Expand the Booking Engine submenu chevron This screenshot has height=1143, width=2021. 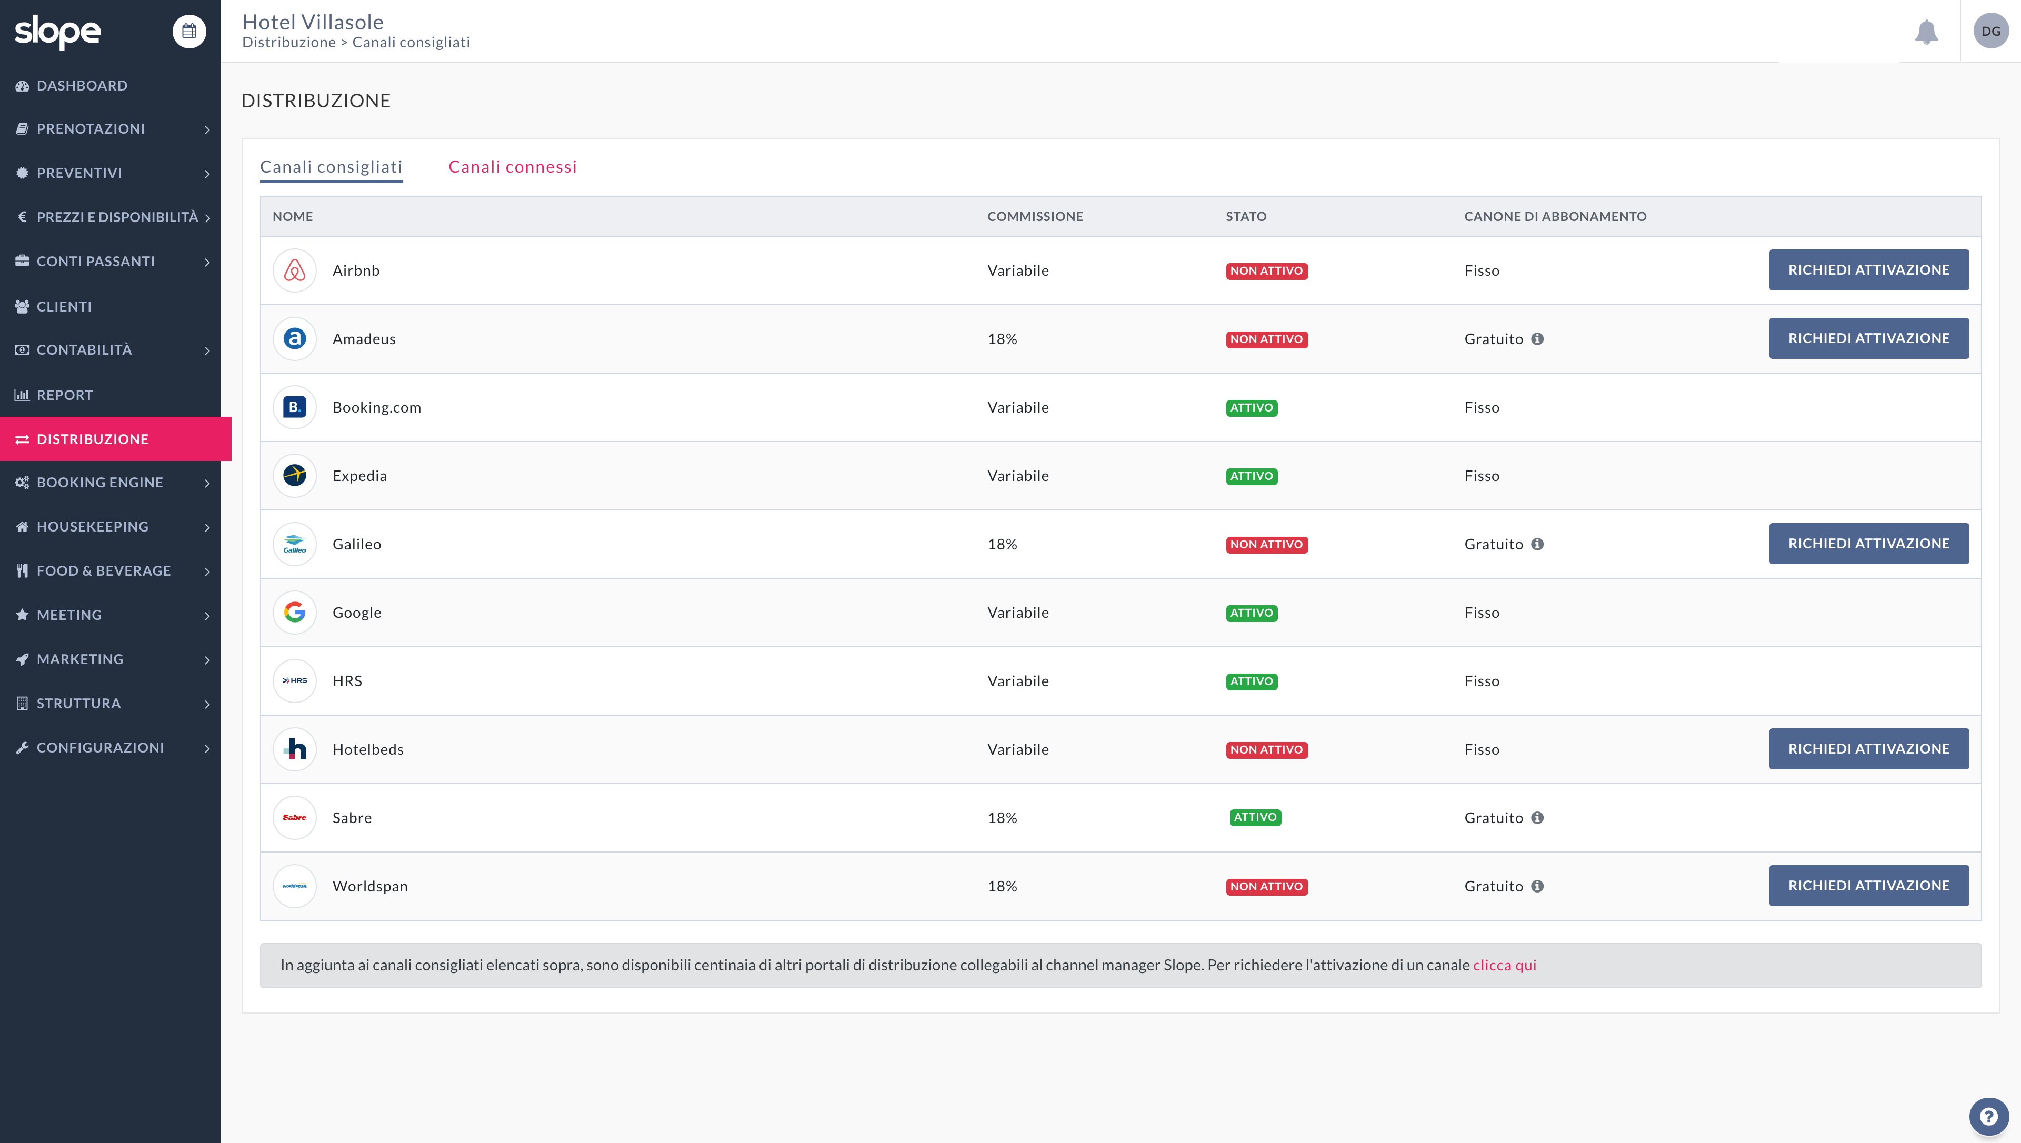[x=207, y=484]
